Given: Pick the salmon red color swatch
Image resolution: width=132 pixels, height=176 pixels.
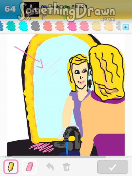Looking at the screenshot, I should pyautogui.click(x=47, y=26).
